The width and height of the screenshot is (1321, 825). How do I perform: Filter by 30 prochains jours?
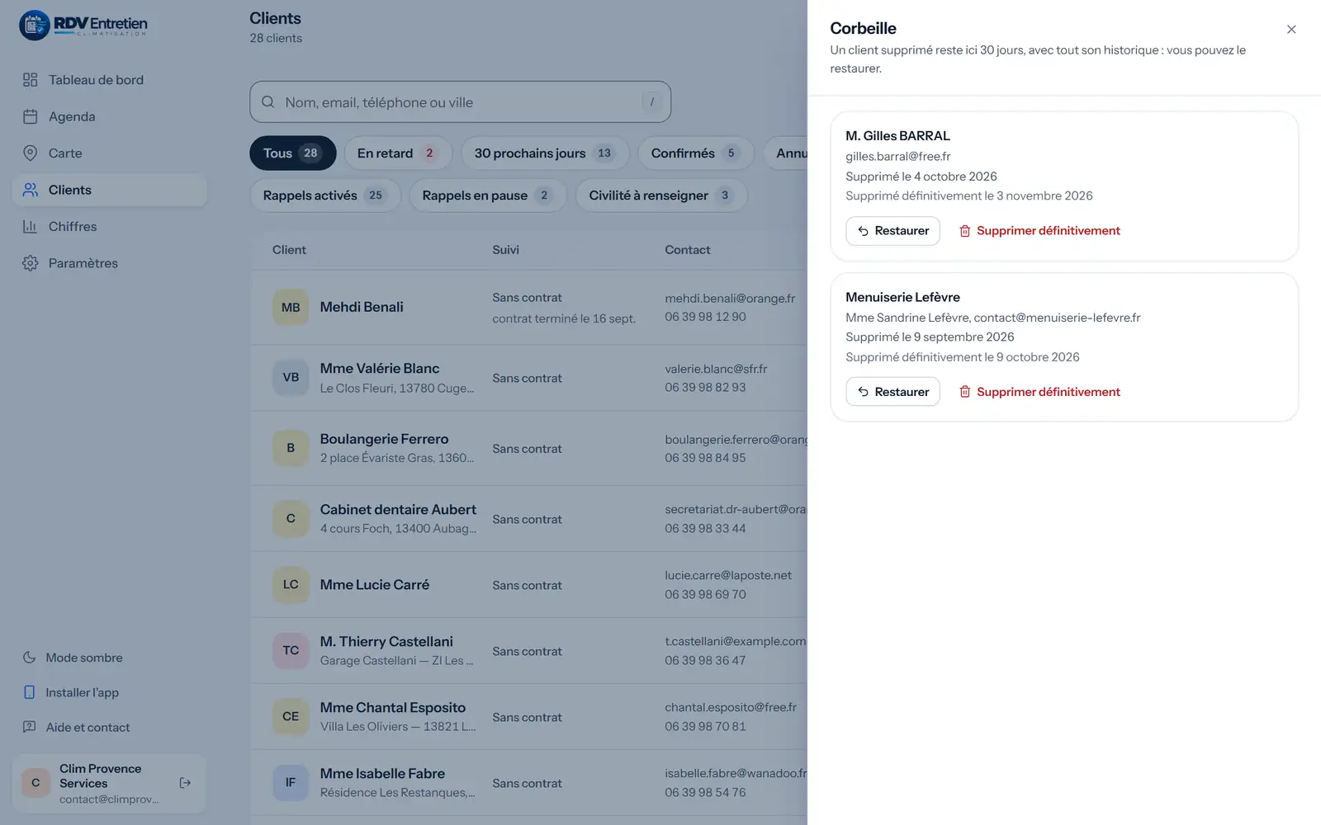coord(545,153)
